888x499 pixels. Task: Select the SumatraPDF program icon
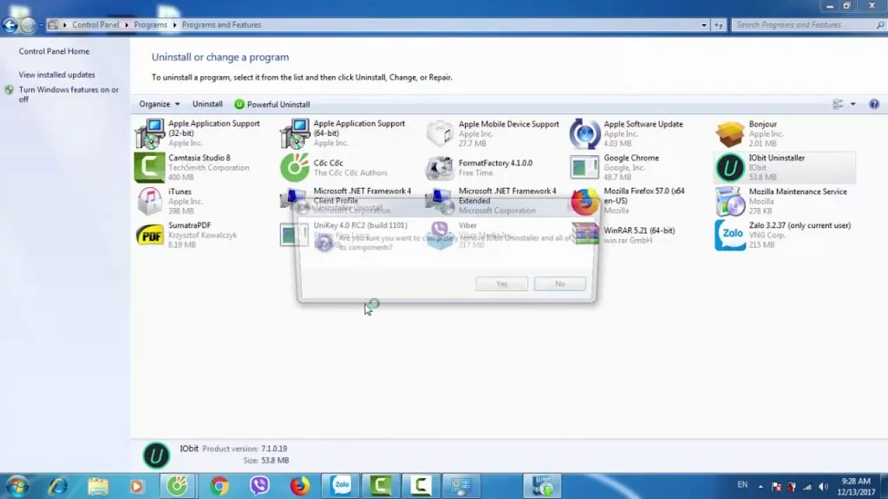[x=149, y=236]
